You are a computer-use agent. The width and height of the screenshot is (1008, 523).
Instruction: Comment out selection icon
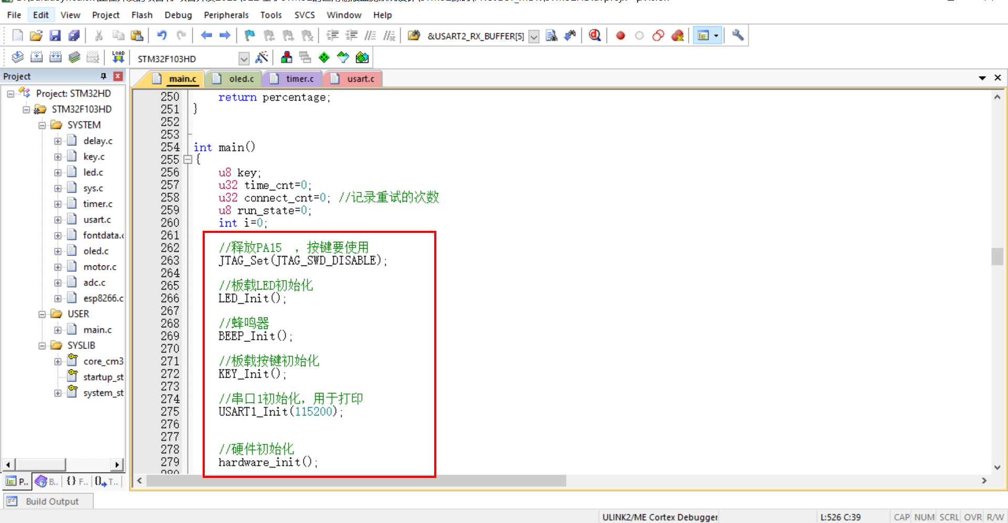click(x=370, y=36)
